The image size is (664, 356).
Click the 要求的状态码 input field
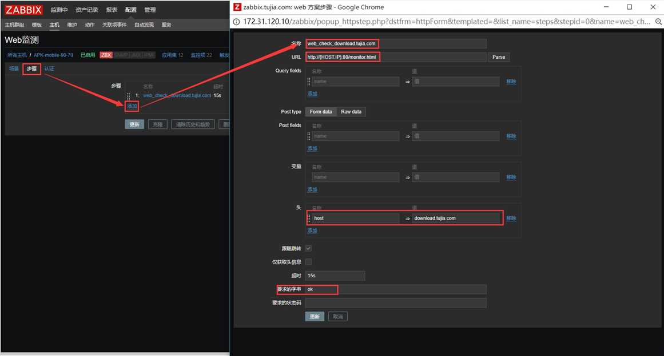pos(396,303)
